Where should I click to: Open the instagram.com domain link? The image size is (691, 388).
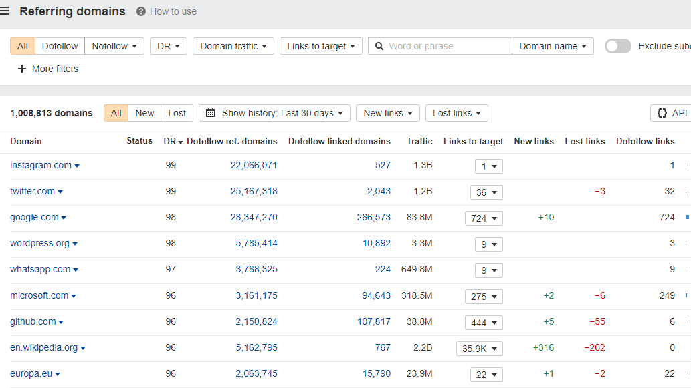pyautogui.click(x=41, y=166)
